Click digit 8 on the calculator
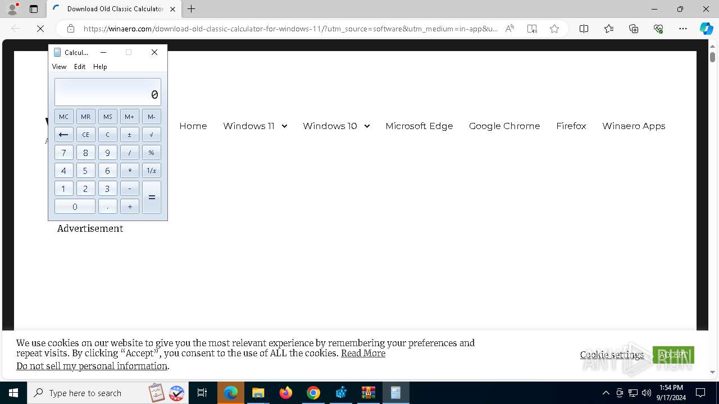The width and height of the screenshot is (719, 404). click(85, 153)
